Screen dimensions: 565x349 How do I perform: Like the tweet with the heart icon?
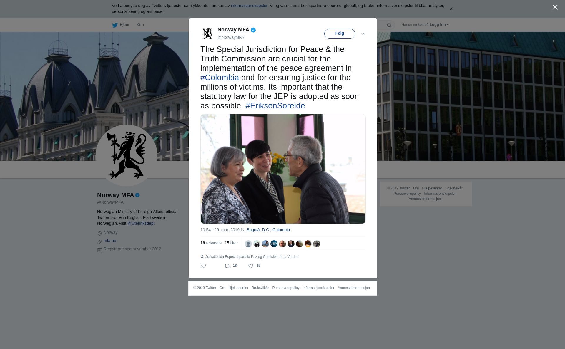pos(251,266)
